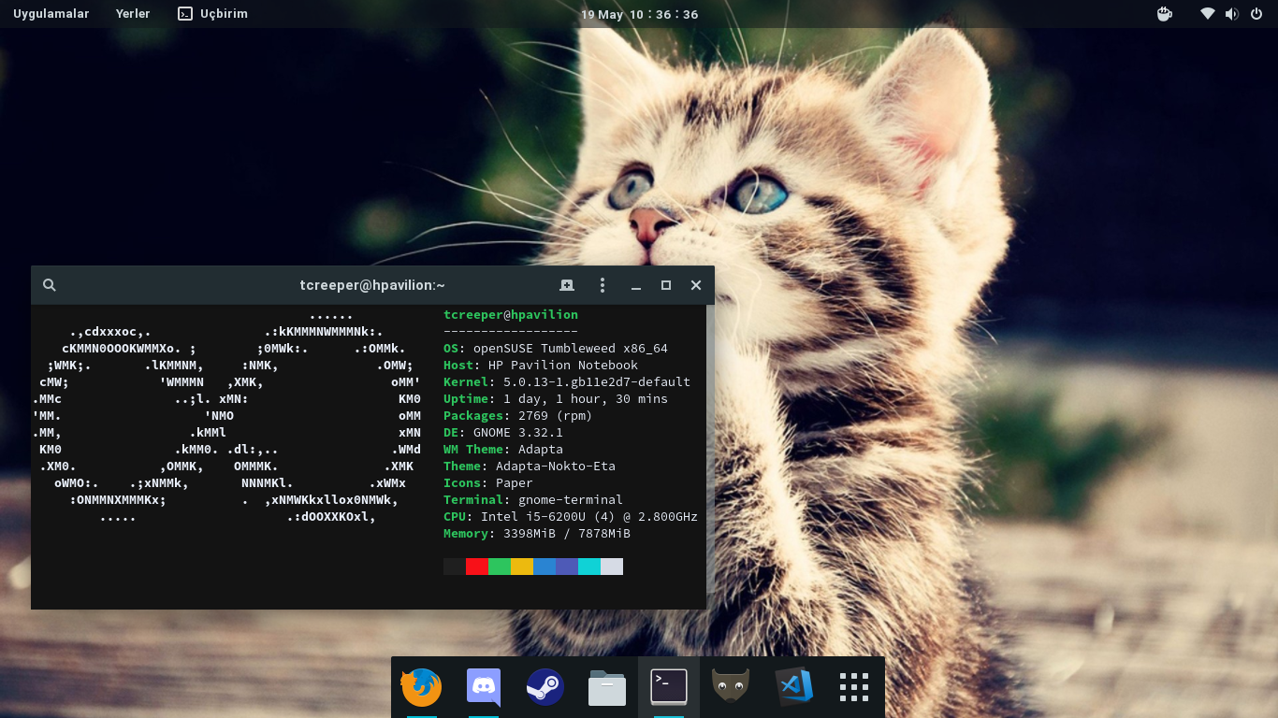This screenshot has width=1278, height=718.
Task: Click the cyan color block in neofetch
Action: tap(589, 567)
